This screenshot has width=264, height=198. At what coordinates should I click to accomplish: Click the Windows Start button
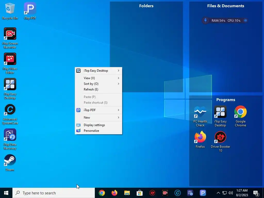[6, 193]
